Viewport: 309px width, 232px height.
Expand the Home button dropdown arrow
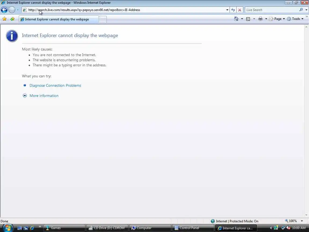point(242,19)
